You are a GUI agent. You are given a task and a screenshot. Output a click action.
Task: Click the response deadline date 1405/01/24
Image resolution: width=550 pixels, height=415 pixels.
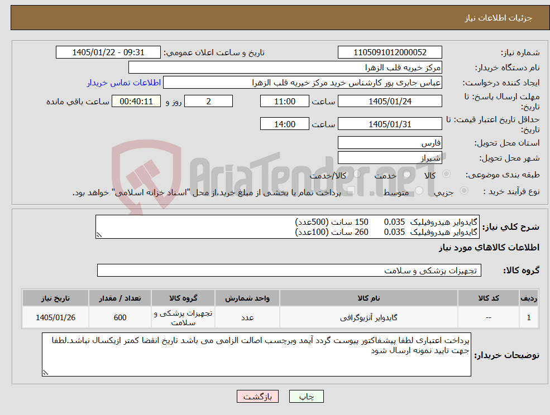point(390,102)
